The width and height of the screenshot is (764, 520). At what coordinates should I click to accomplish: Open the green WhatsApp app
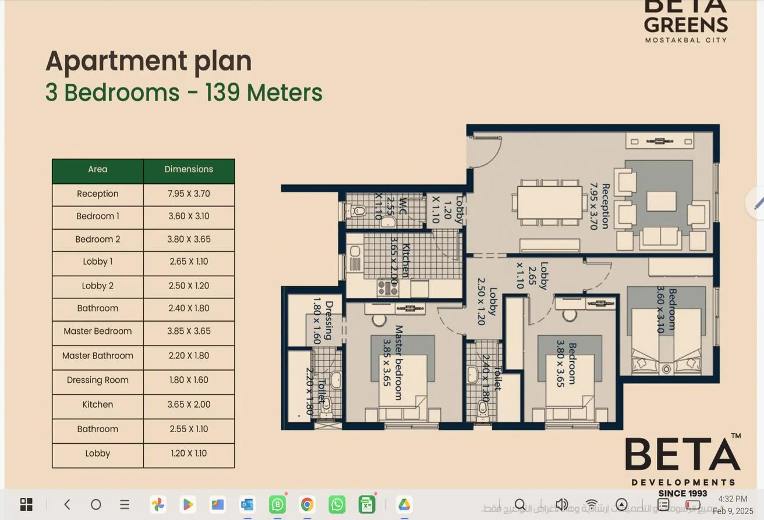pos(337,504)
